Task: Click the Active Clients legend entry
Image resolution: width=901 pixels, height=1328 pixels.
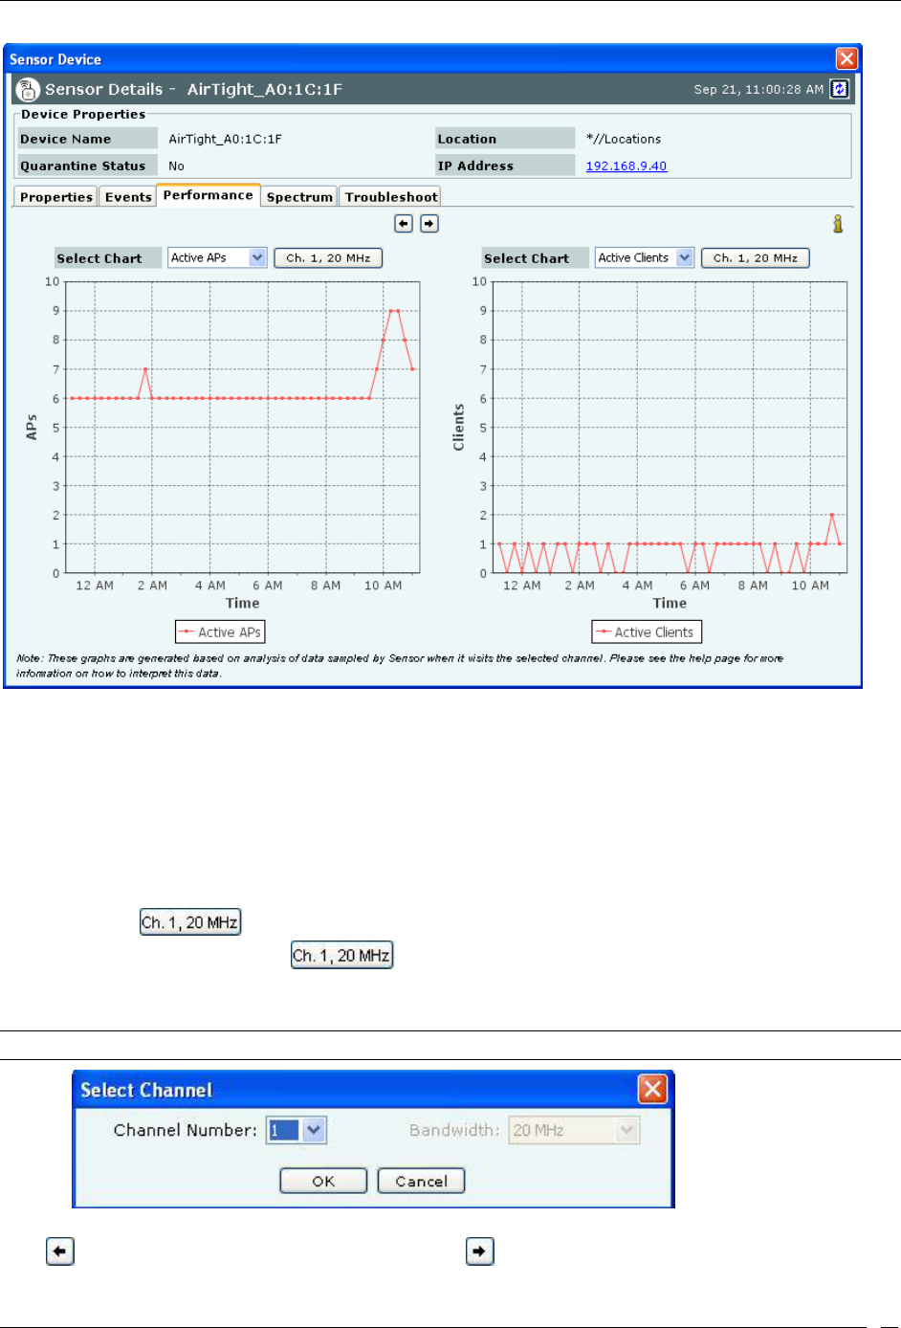Action: click(647, 632)
